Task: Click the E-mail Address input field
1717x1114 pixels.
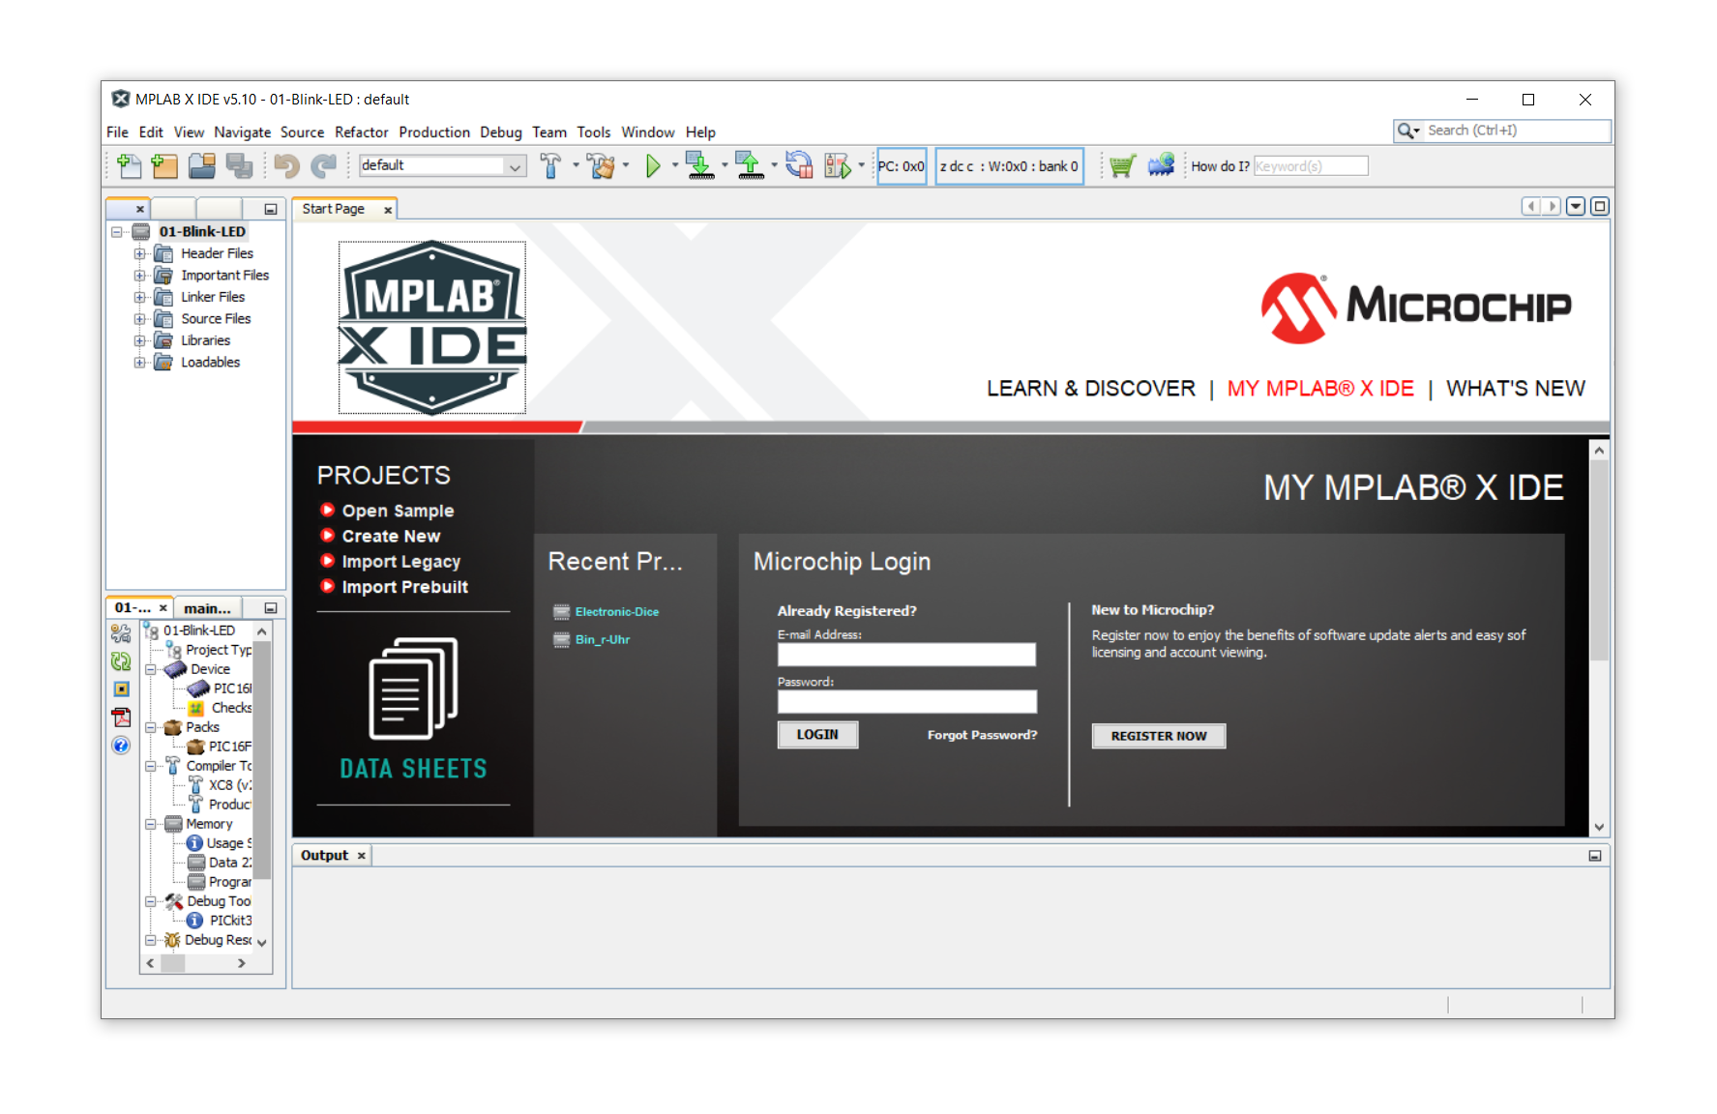Action: 905,655
